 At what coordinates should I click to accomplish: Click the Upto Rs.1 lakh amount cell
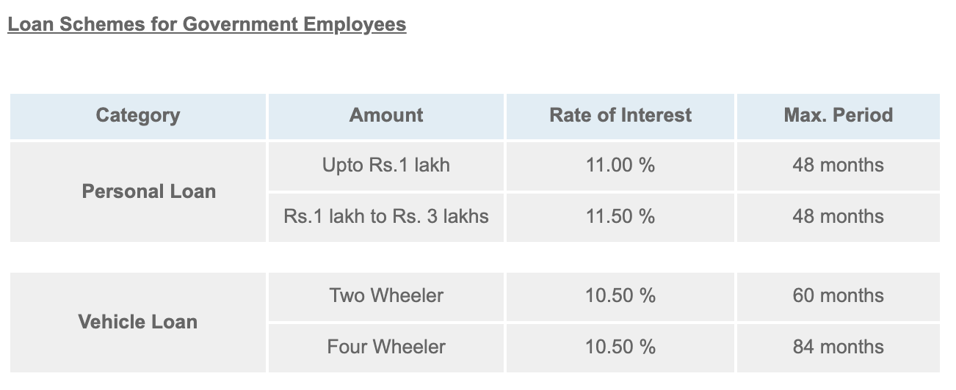tap(386, 165)
